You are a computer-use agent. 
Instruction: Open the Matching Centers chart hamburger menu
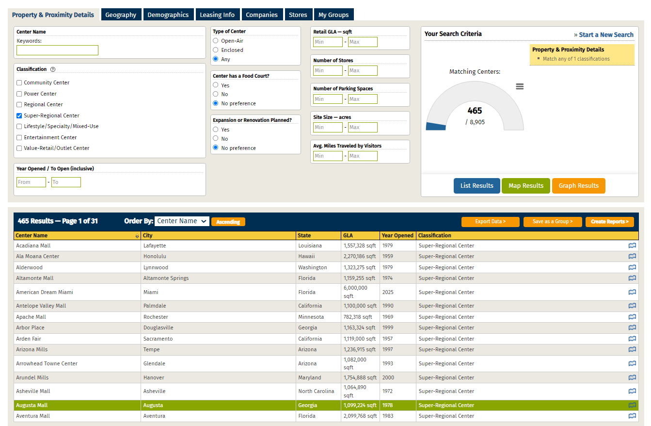[520, 86]
